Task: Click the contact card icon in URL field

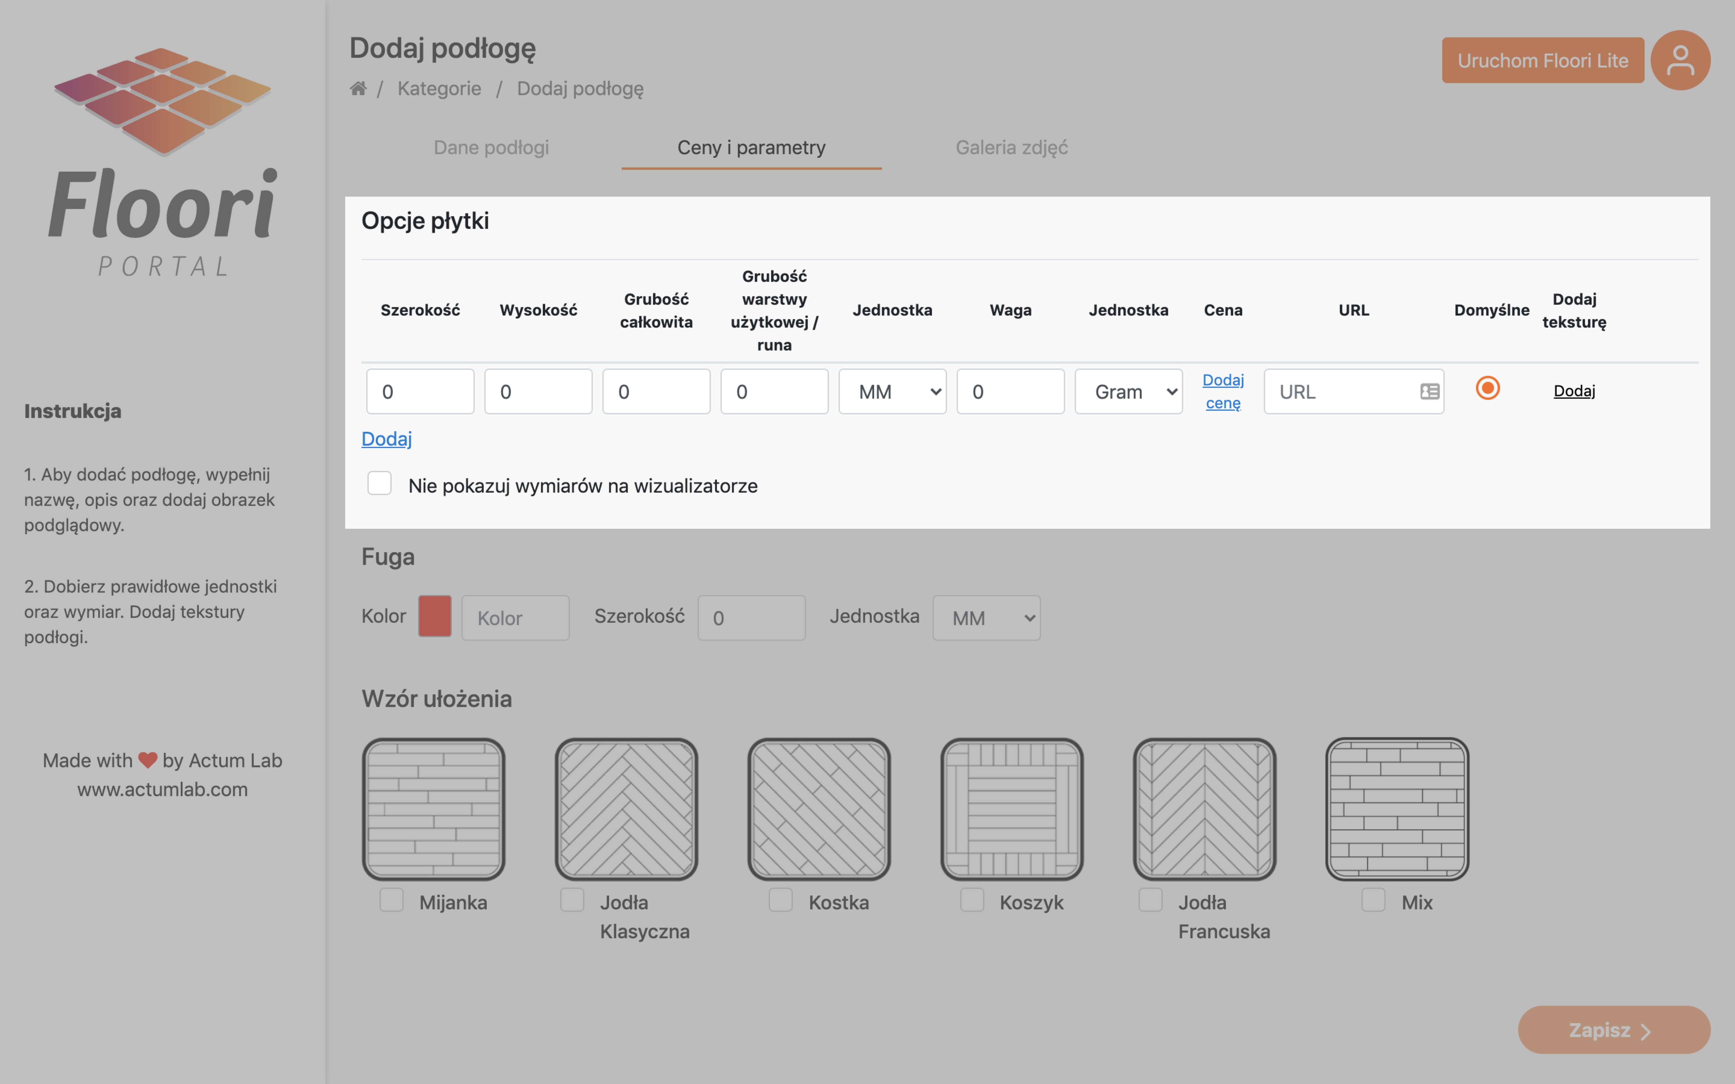Action: click(1430, 391)
